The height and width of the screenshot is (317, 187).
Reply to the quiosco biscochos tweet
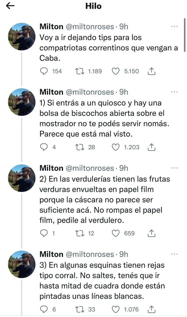44,147
